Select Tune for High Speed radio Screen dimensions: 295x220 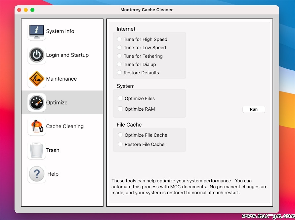pos(119,39)
